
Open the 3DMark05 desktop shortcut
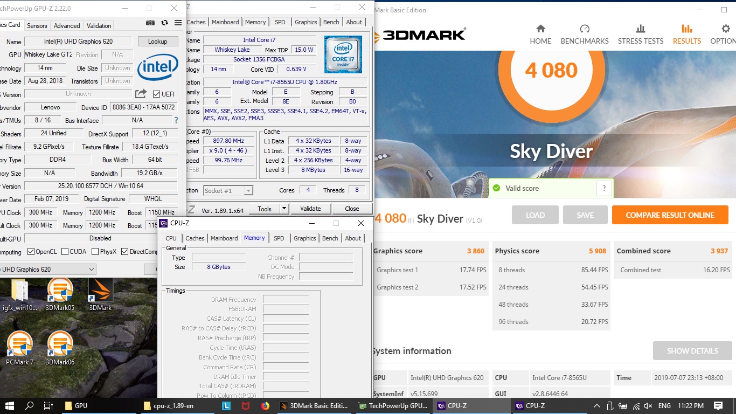click(60, 294)
